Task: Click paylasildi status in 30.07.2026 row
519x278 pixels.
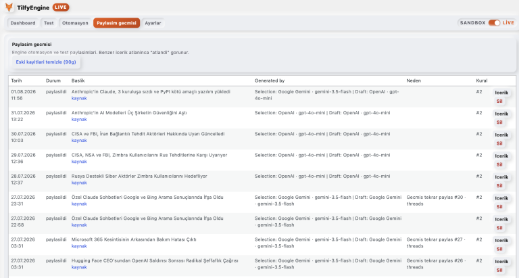Action: click(56, 134)
